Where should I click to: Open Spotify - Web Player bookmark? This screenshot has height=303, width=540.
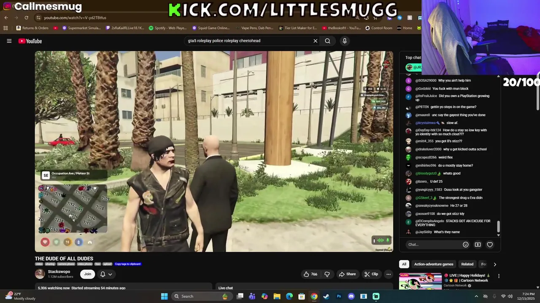tap(168, 28)
